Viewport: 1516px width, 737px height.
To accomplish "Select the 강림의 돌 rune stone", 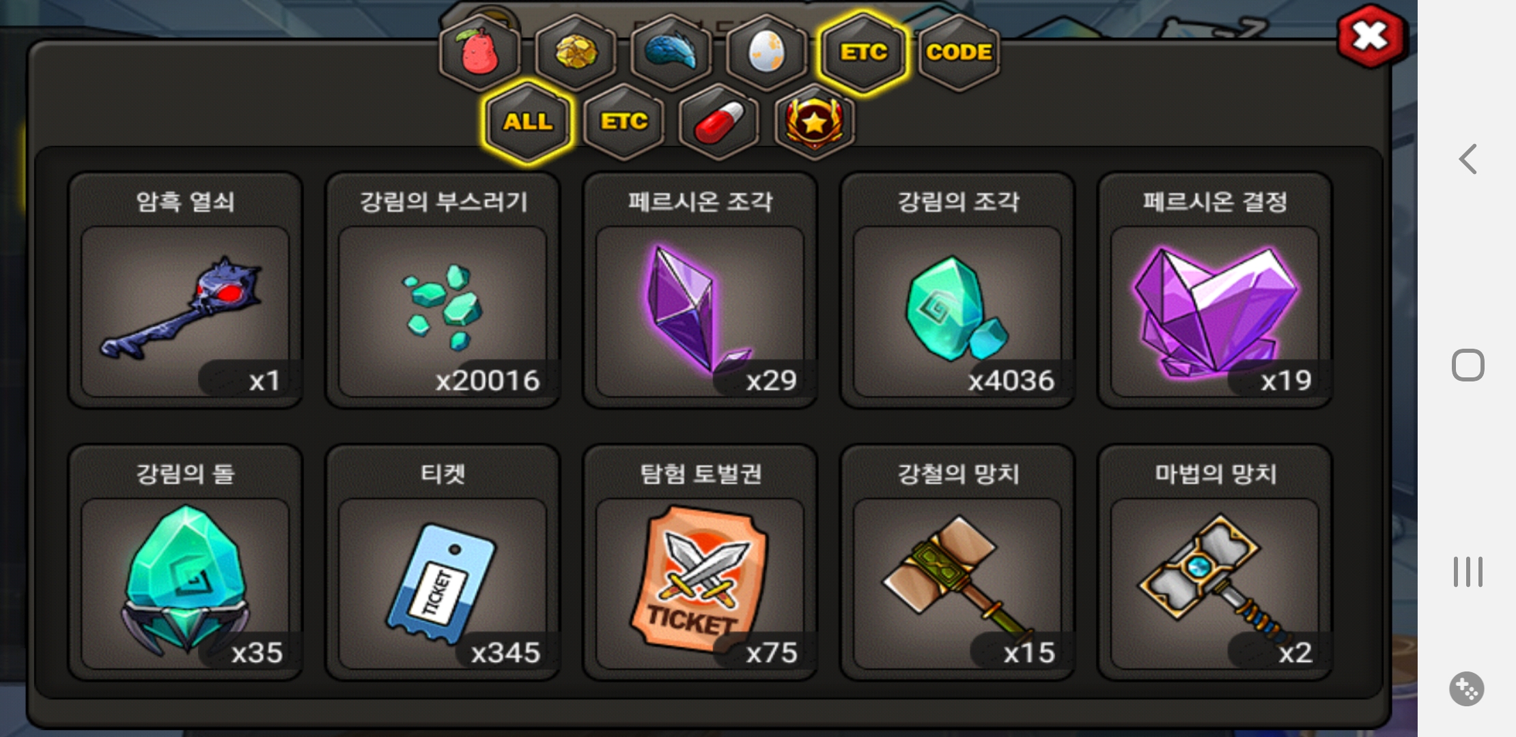I will (185, 562).
